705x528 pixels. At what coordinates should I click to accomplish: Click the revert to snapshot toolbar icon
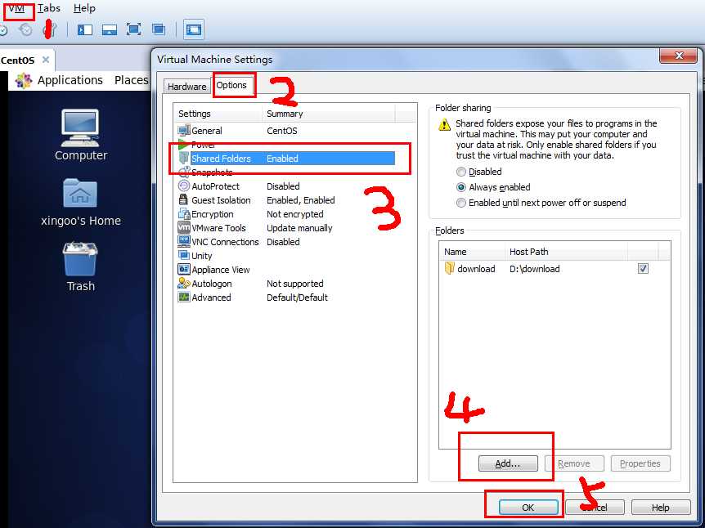tap(25, 30)
